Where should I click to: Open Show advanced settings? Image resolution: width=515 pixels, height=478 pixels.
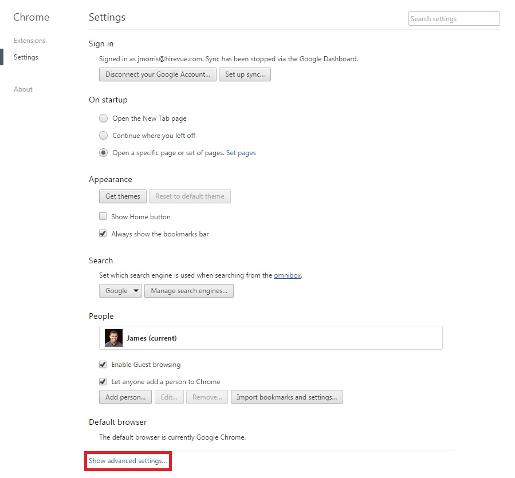click(127, 460)
